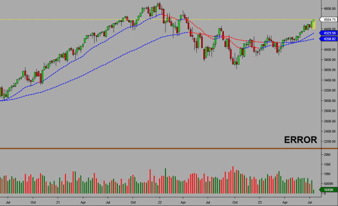Image resolution: width=338 pixels, height=206 pixels.
Task: Click the 3000.00 price axis label
Action: tap(329, 101)
